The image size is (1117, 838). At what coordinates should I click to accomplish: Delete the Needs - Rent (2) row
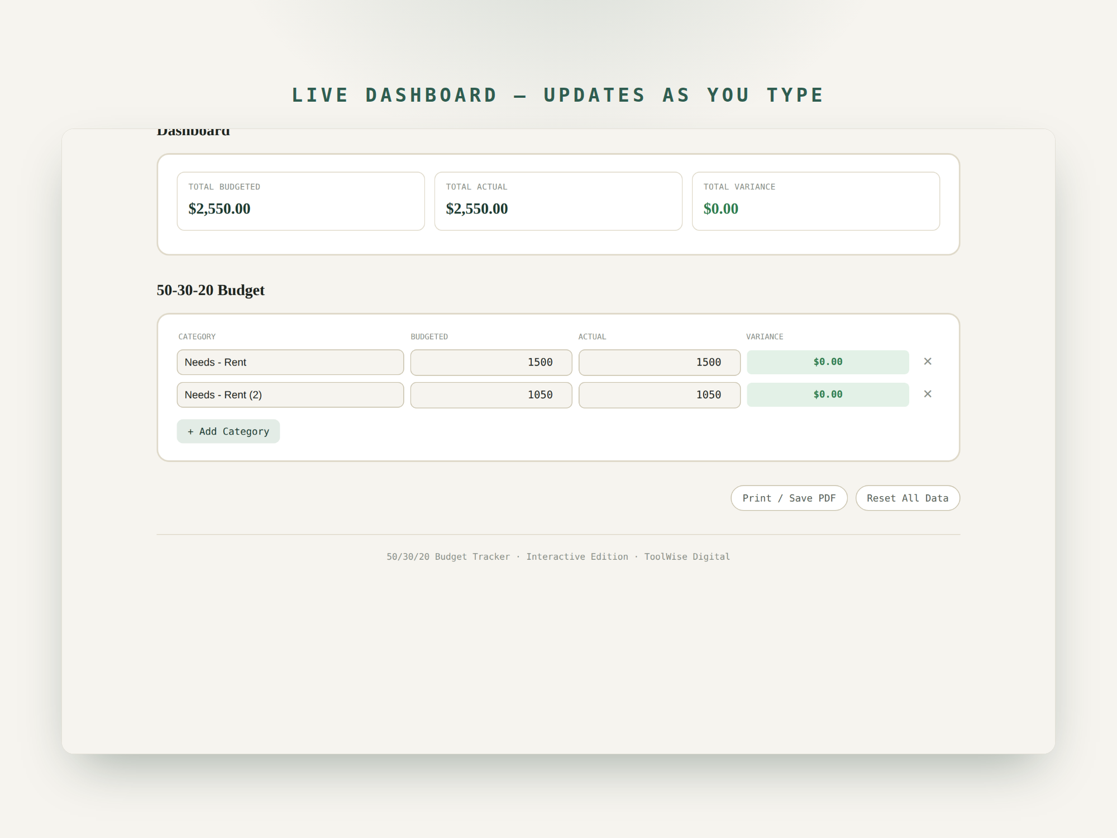pyautogui.click(x=928, y=394)
